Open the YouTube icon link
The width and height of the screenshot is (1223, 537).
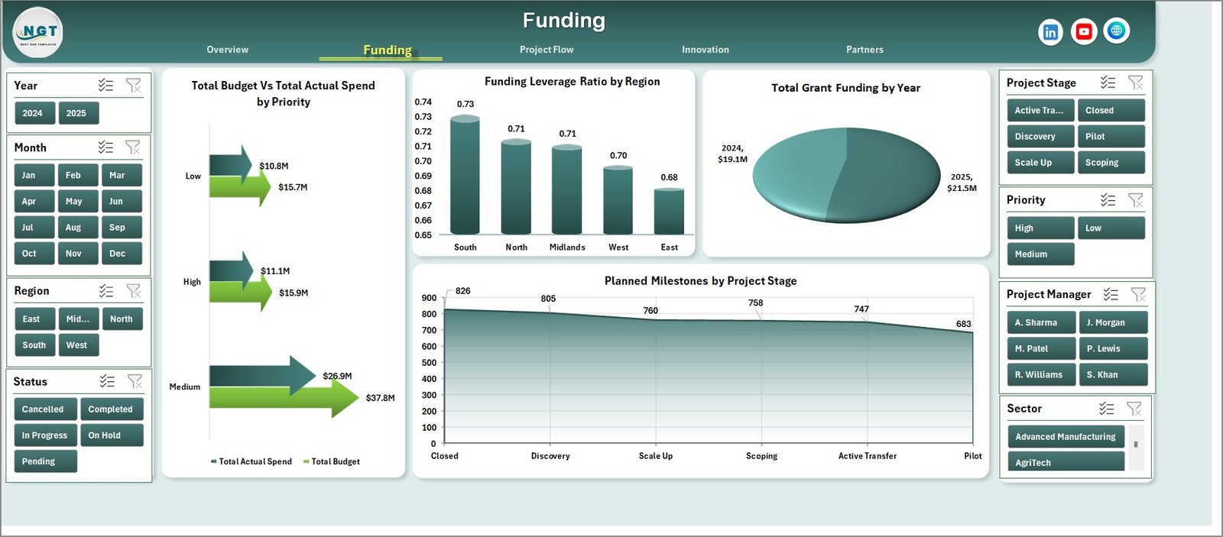(1083, 31)
